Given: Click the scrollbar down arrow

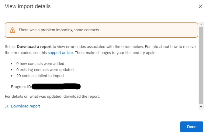Looking at the screenshot, I should click(201, 107).
